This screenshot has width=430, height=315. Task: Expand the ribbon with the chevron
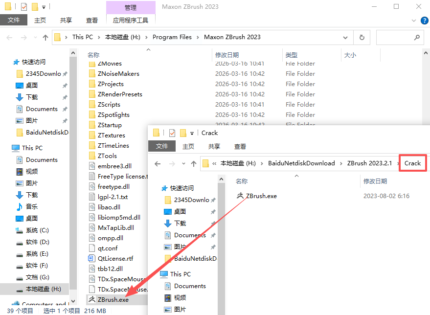point(414,21)
